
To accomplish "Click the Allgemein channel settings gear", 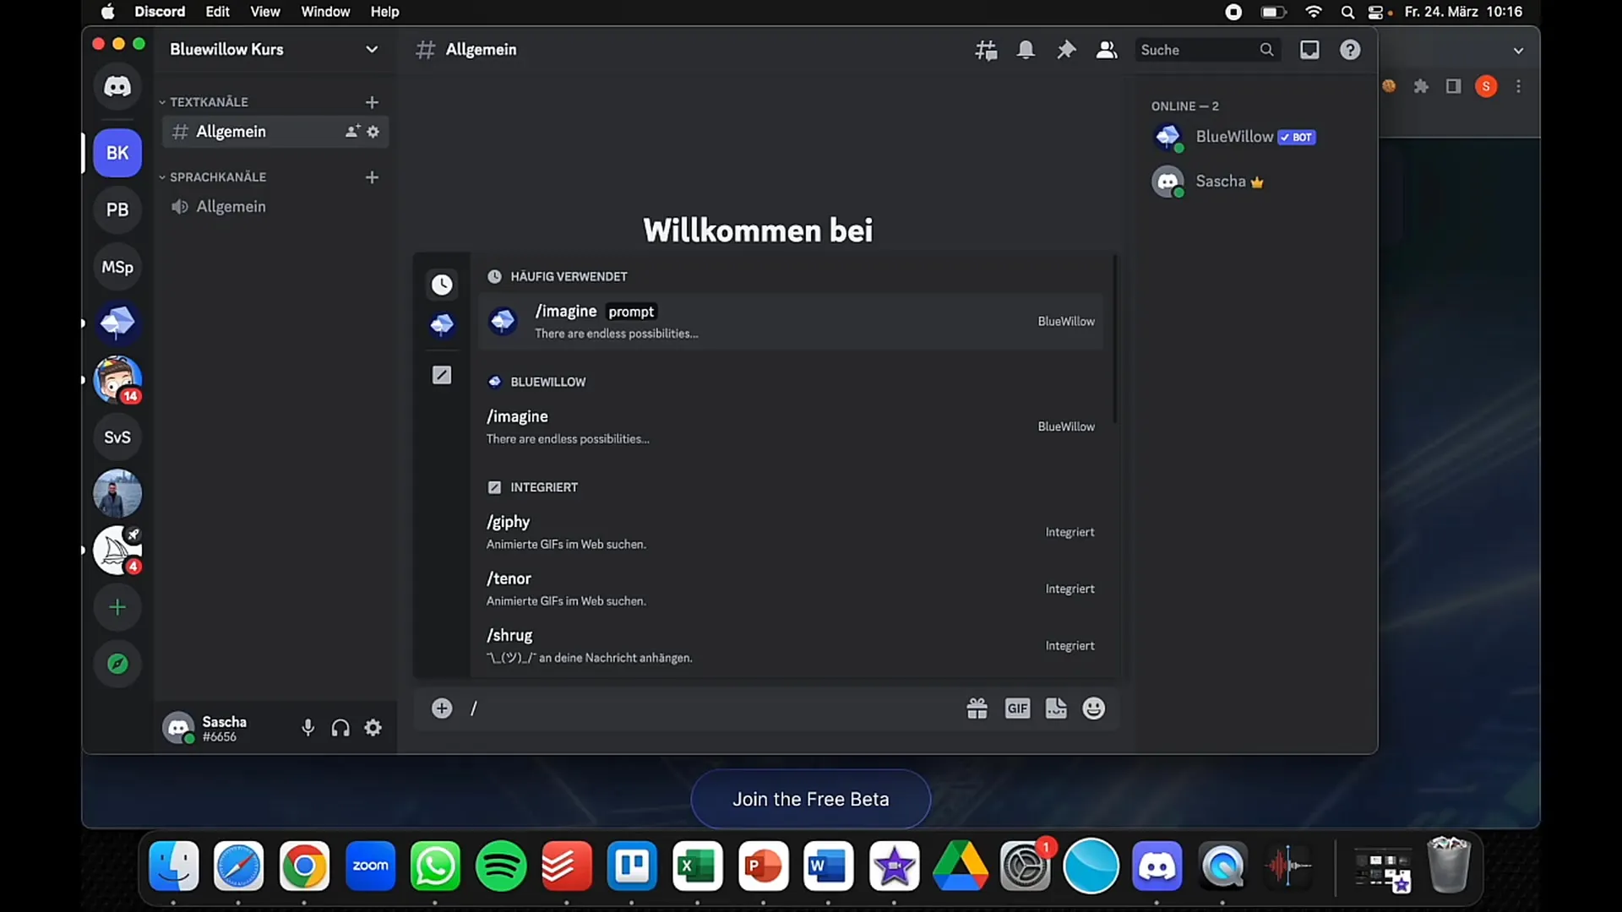I will [373, 132].
